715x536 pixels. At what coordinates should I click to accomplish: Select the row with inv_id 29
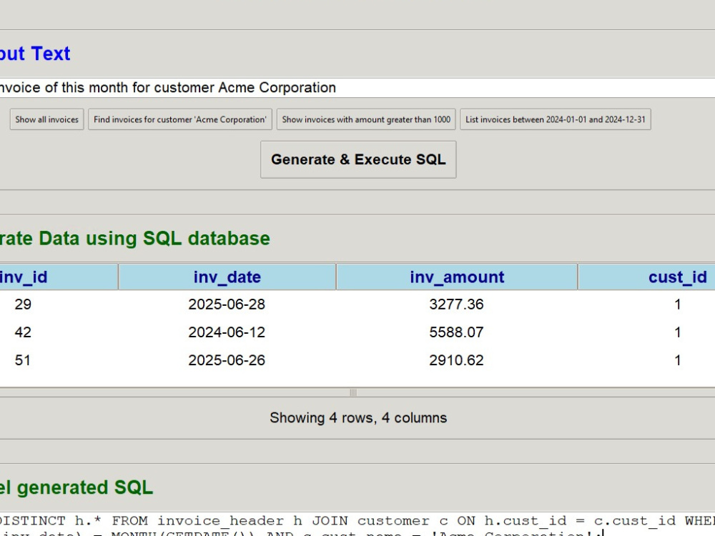(357, 304)
